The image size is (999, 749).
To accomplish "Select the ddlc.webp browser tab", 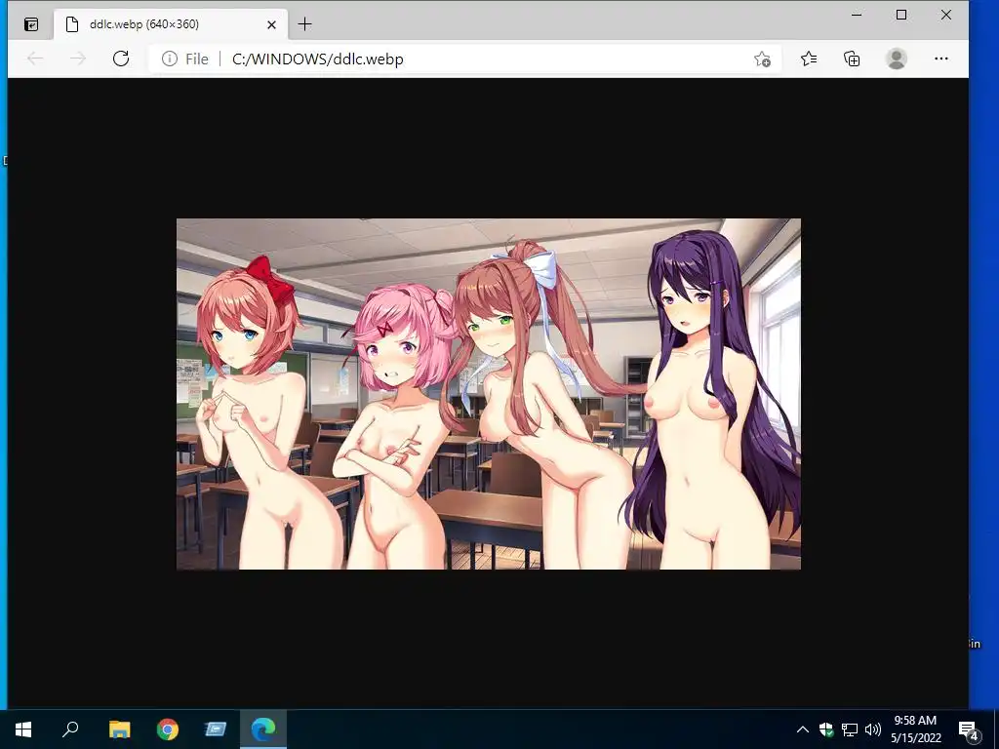I will point(171,24).
